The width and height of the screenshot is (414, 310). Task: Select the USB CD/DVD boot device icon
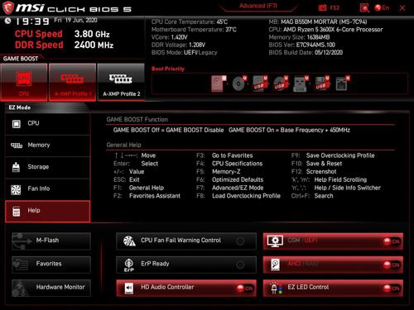(281, 83)
